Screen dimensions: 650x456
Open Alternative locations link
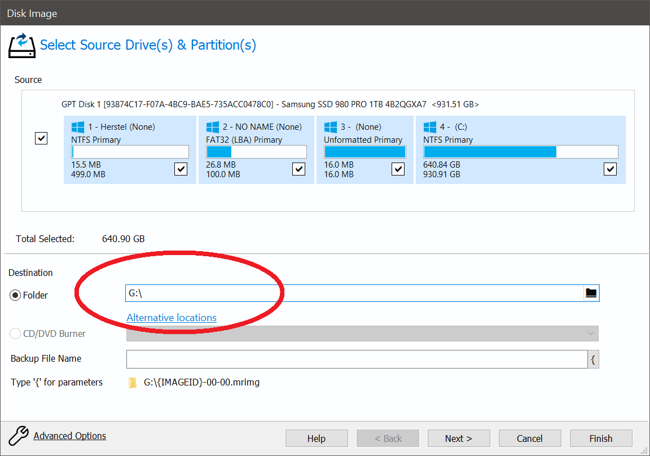click(172, 318)
